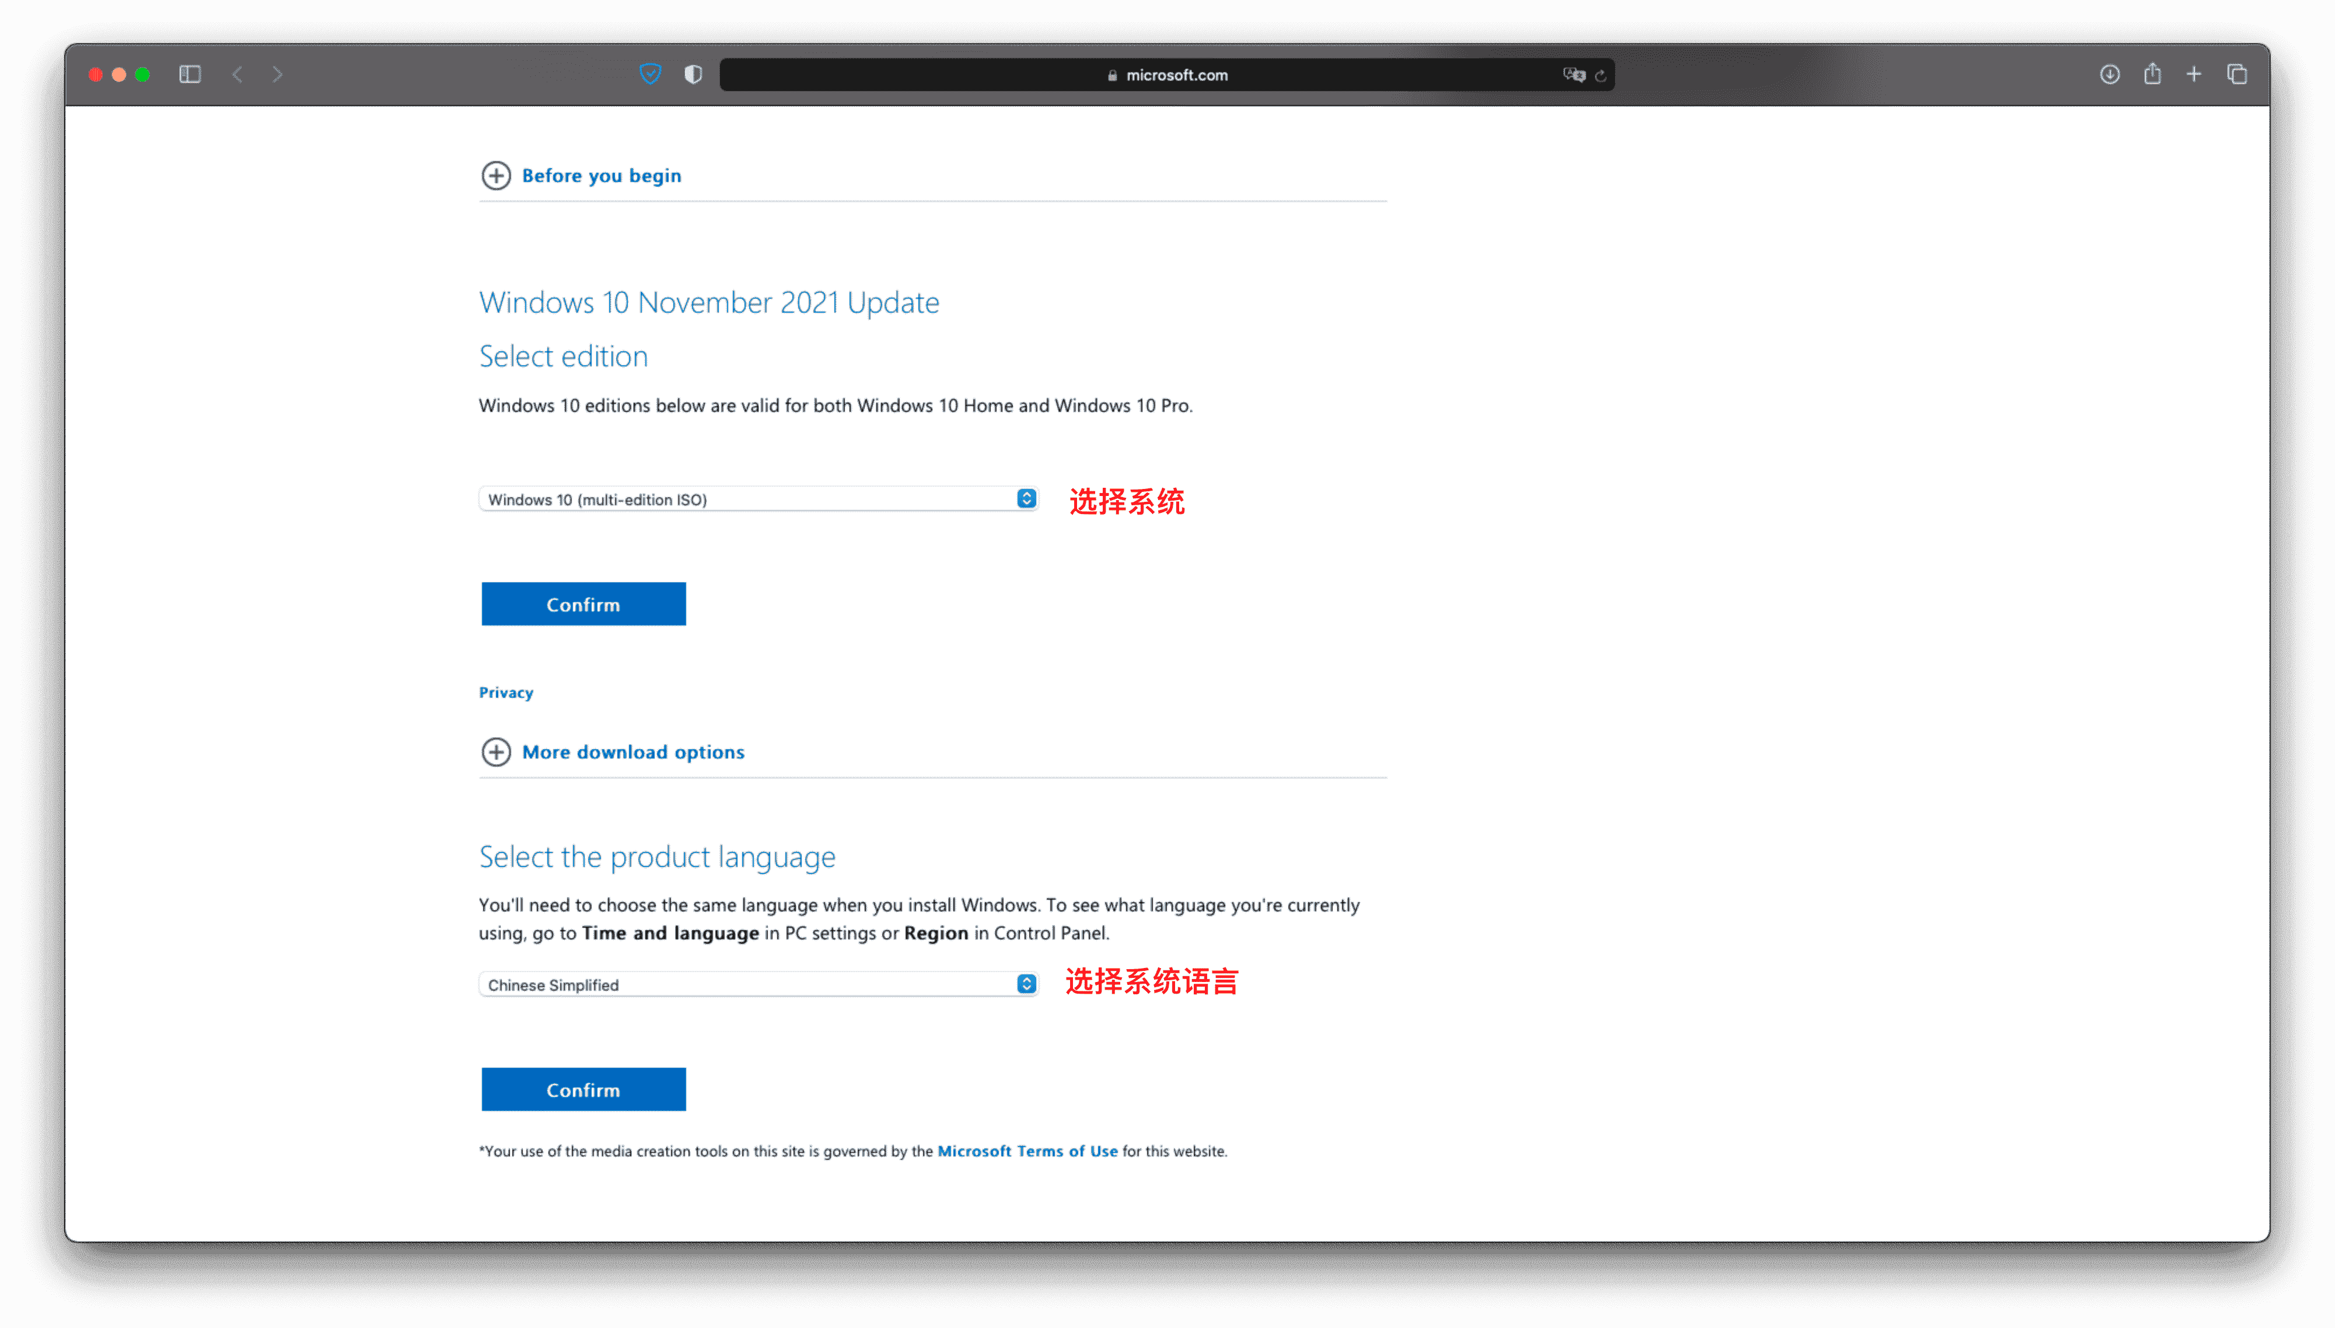Click Confirm button for language selection

582,1089
